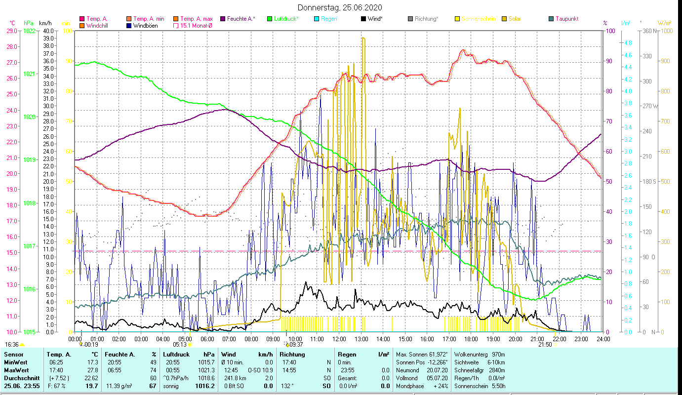Click the Temp. A. legend color square
This screenshot has width=682, height=395.
pyautogui.click(x=82, y=19)
